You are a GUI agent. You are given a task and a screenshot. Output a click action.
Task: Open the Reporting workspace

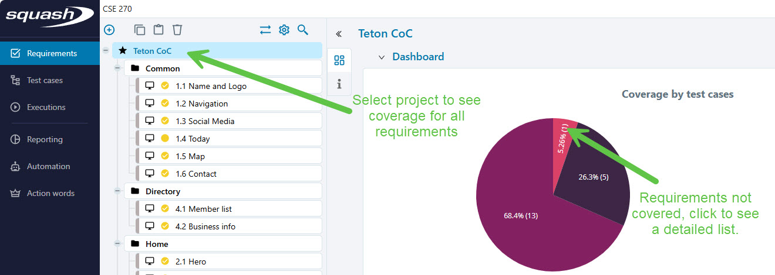coord(45,139)
